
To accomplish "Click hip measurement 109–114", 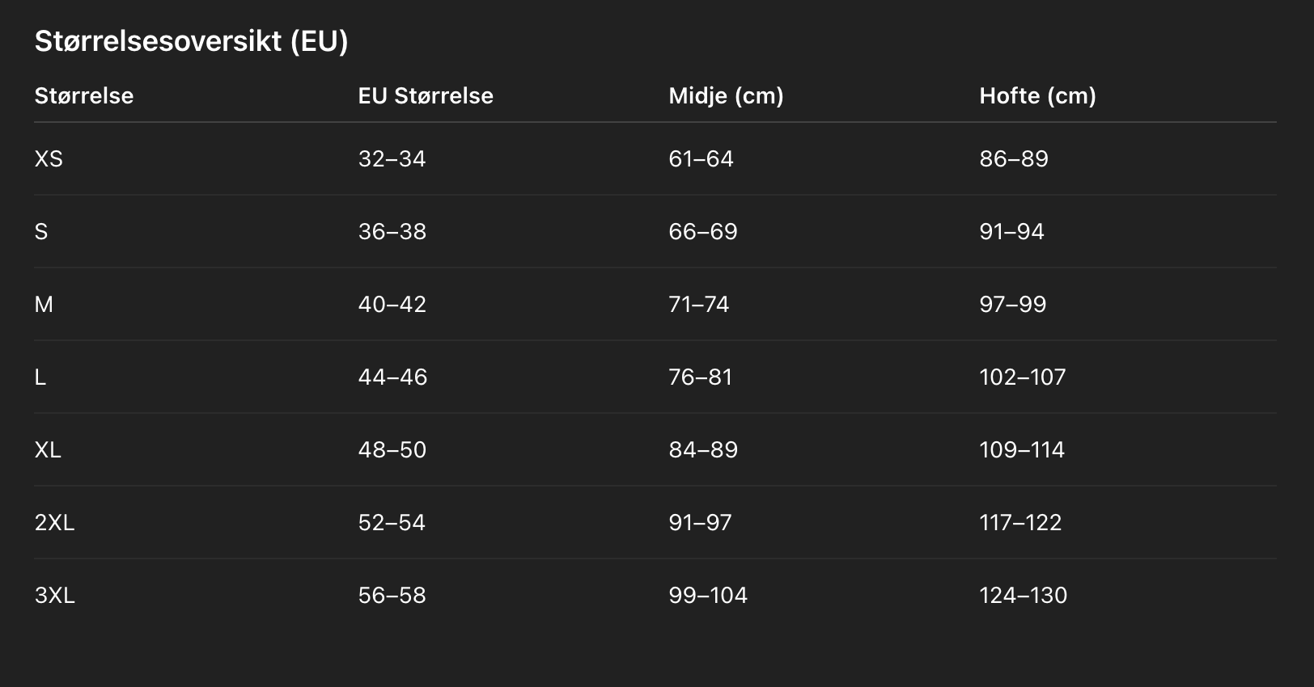I will point(1022,450).
